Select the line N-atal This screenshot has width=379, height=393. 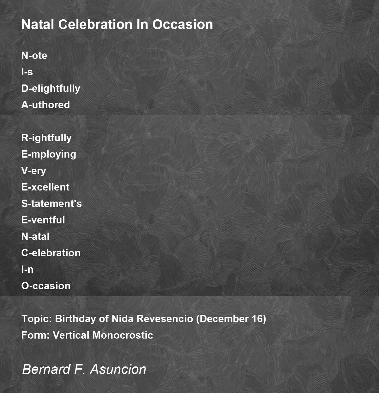35,236
